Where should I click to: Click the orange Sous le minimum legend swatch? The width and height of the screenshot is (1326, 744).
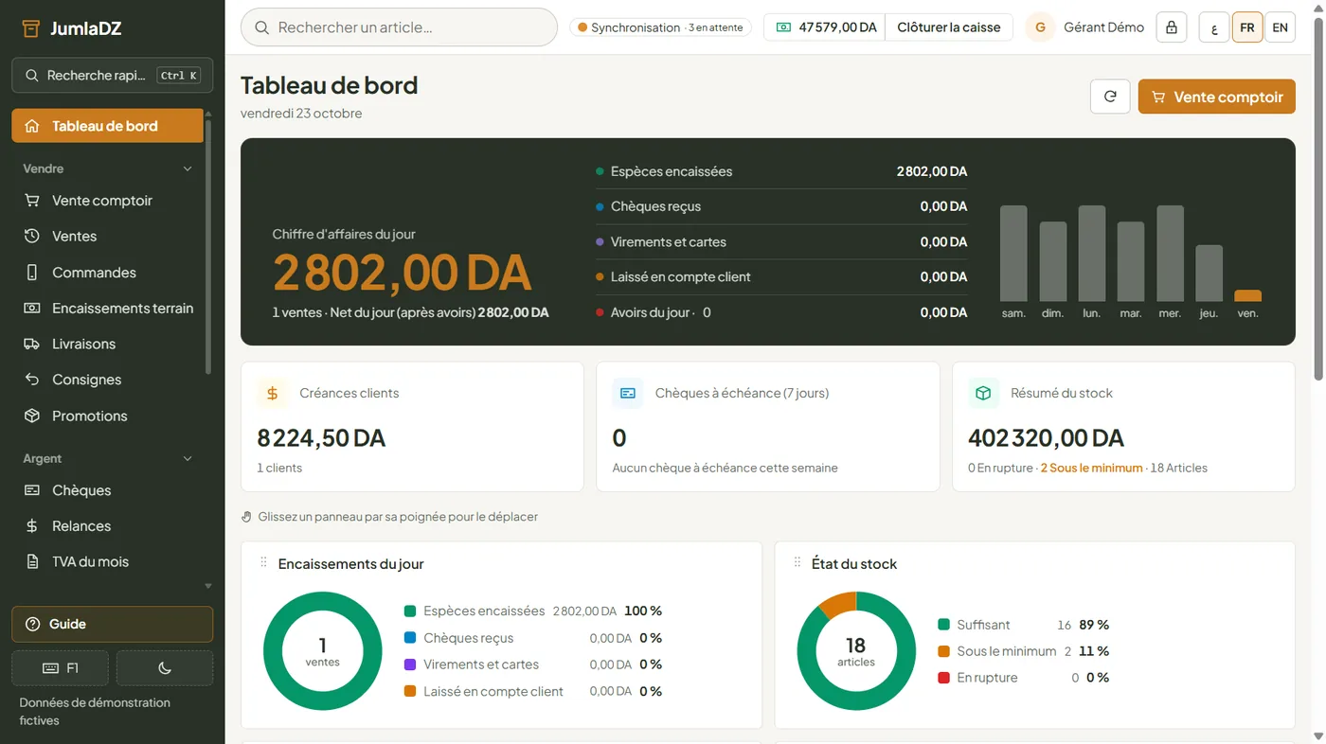[x=943, y=651]
